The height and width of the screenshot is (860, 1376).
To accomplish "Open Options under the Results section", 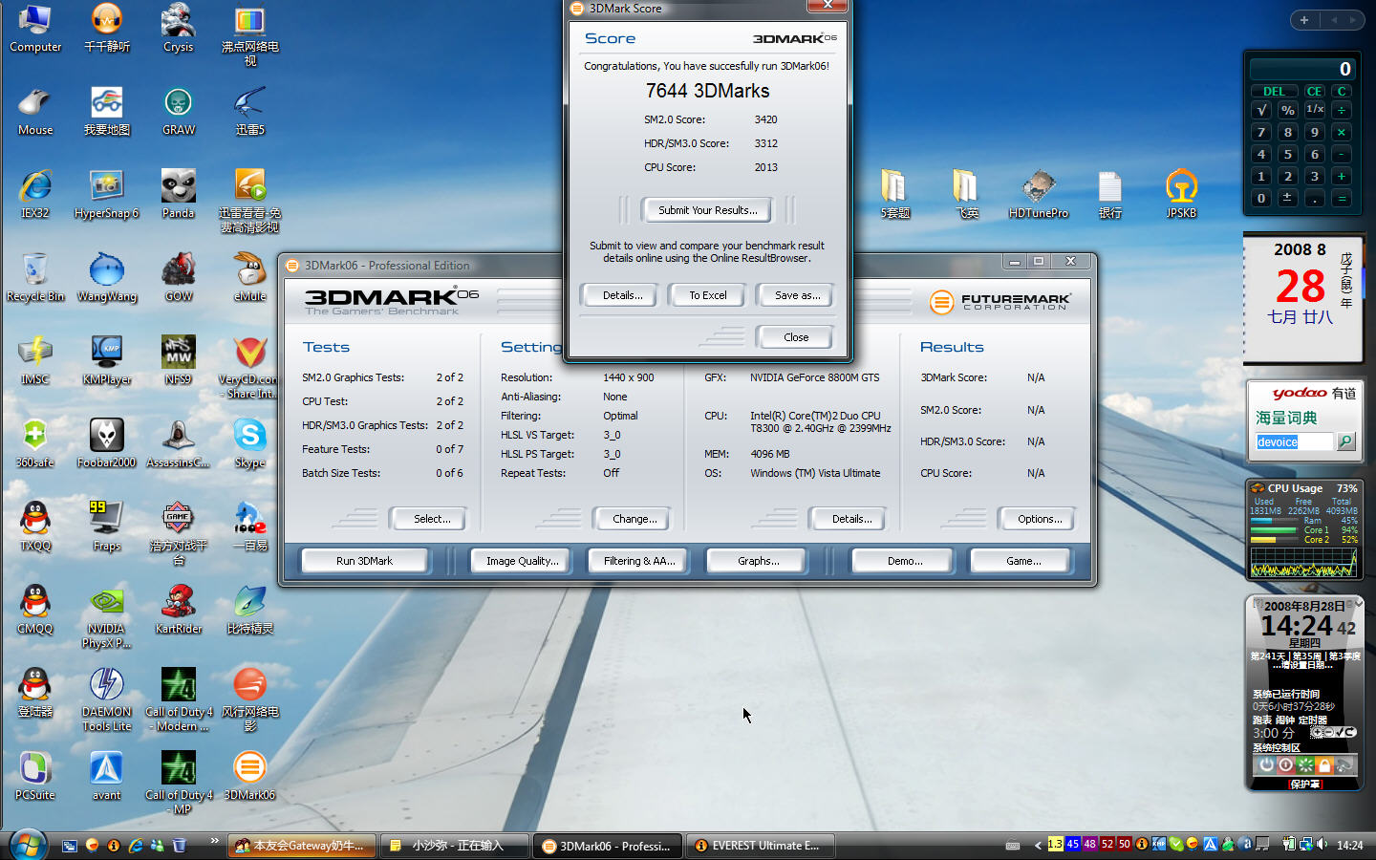I will pos(1040,519).
